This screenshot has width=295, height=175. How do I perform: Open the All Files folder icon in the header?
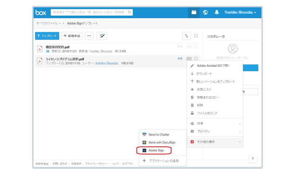pyautogui.click(x=194, y=13)
